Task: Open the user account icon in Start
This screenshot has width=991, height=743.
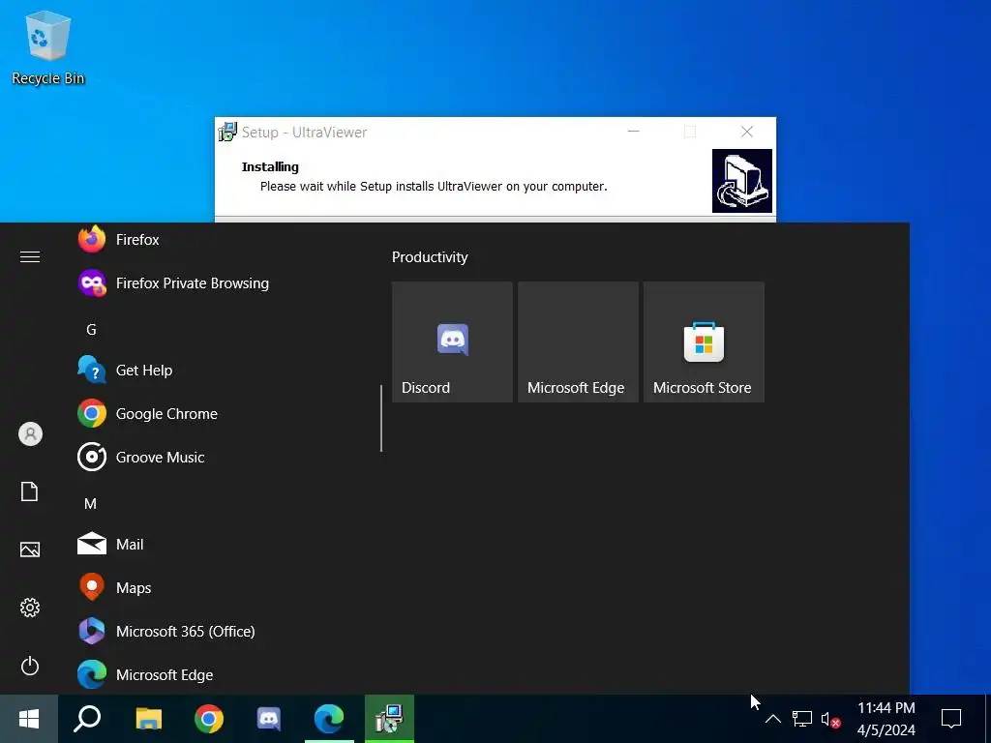Action: 30,434
